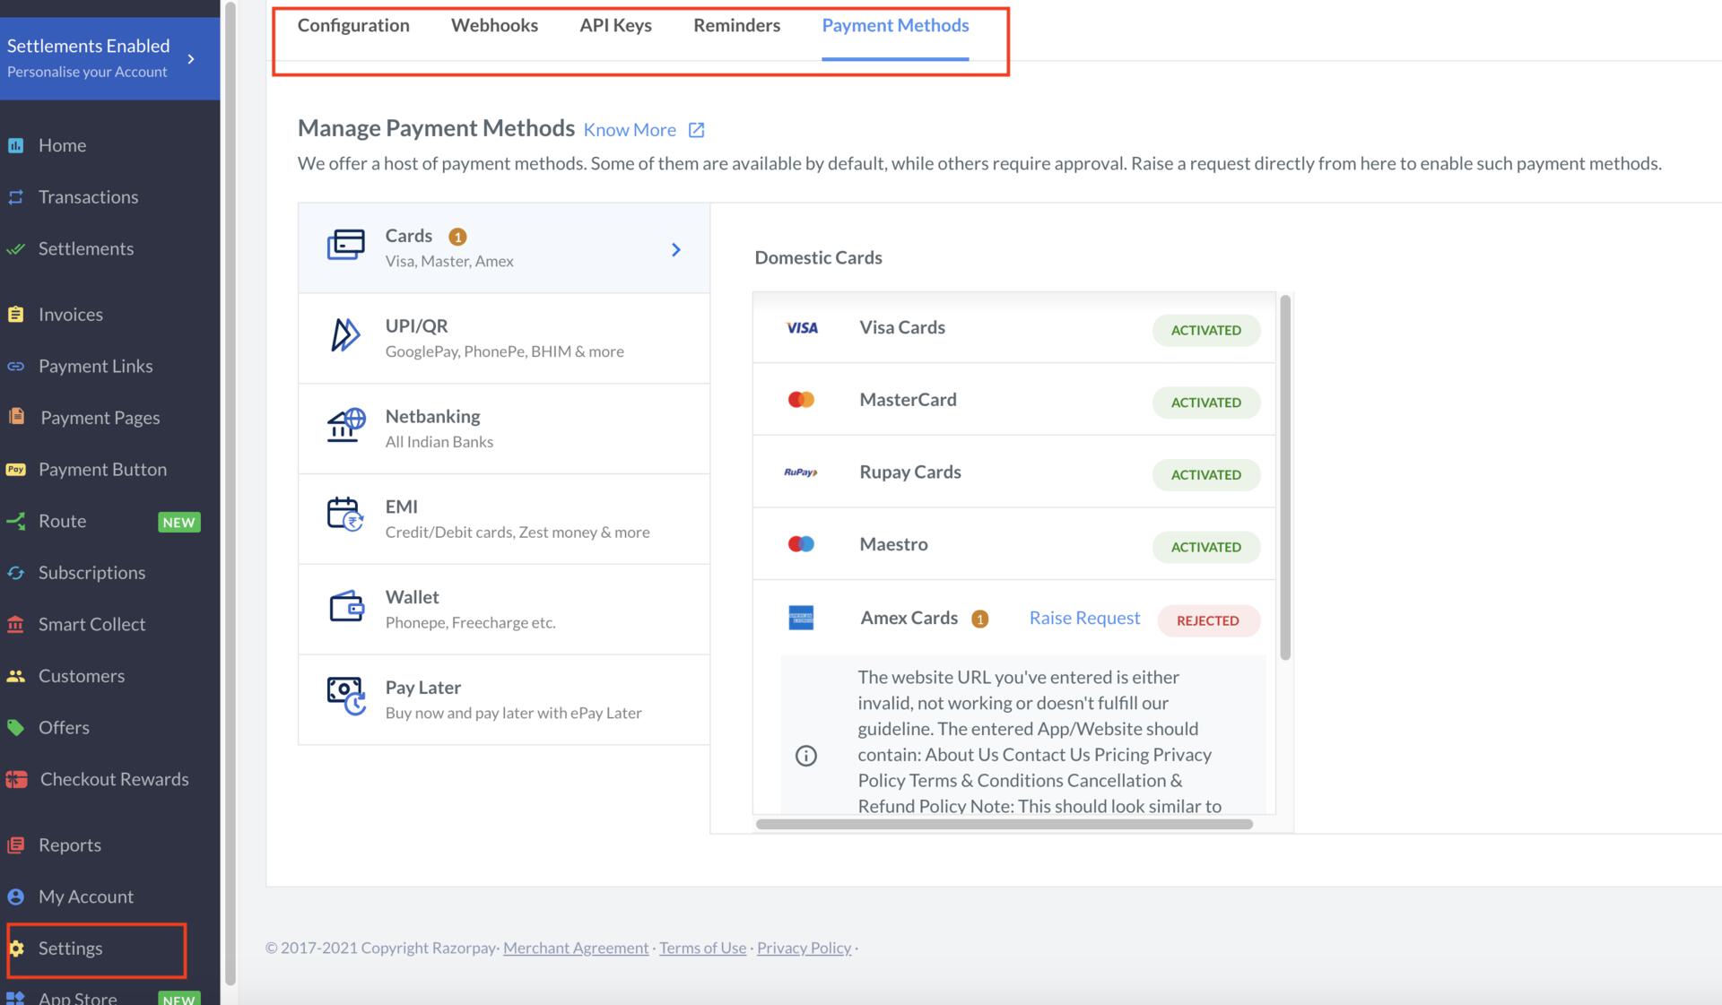The image size is (1722, 1005).
Task: Click the Domestic Cards heading
Action: click(818, 258)
